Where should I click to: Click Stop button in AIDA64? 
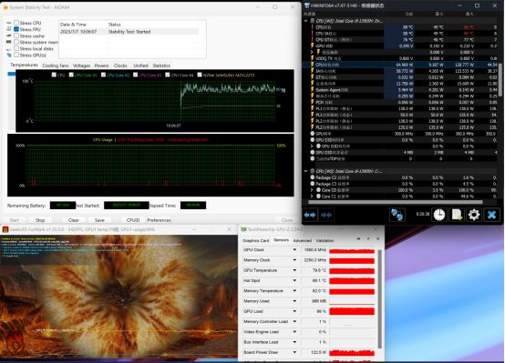tap(40, 220)
